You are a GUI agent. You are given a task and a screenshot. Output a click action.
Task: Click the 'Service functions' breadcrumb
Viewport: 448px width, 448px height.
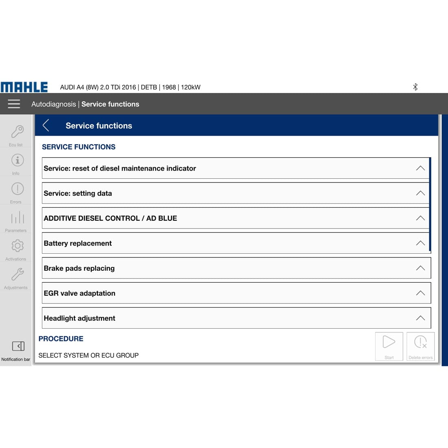click(x=110, y=104)
